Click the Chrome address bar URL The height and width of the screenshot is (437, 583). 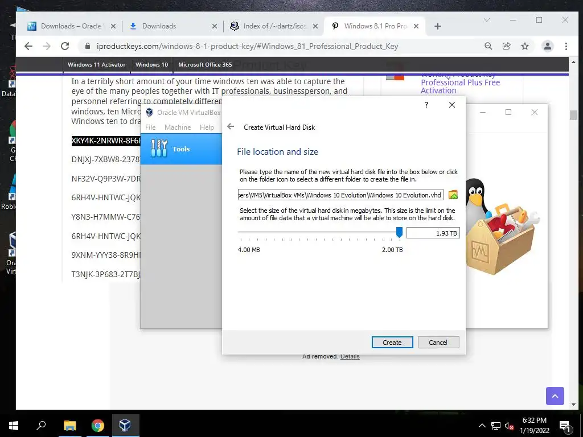pos(247,46)
